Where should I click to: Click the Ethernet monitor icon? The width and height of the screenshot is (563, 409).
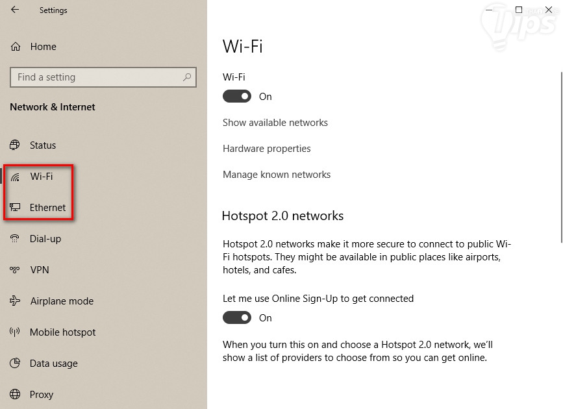pos(16,208)
